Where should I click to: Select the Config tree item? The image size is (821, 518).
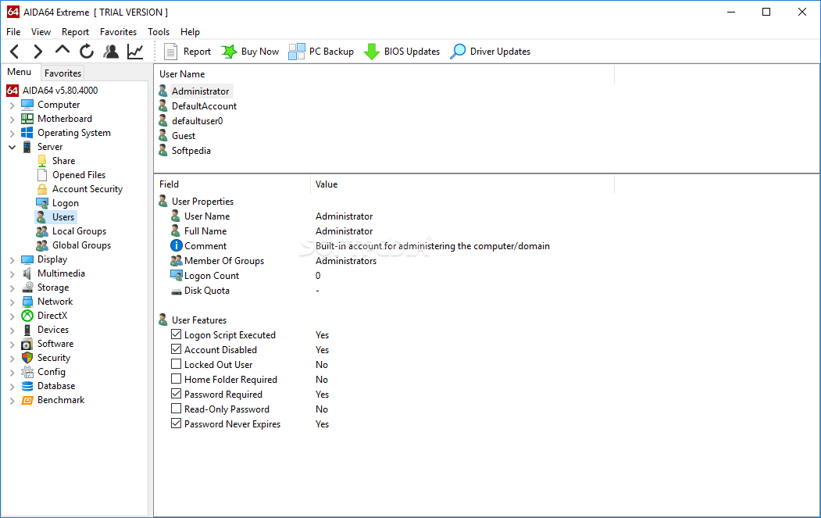tap(52, 372)
